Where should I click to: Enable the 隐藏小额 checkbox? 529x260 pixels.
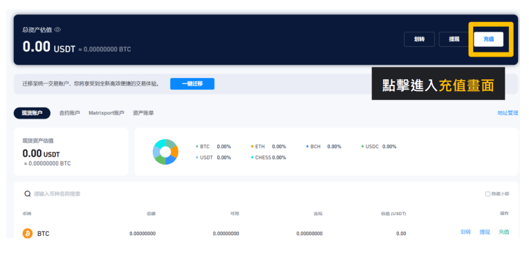(x=488, y=194)
